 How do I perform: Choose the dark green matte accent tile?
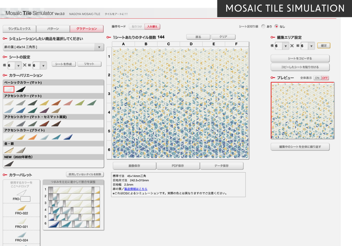point(32,103)
